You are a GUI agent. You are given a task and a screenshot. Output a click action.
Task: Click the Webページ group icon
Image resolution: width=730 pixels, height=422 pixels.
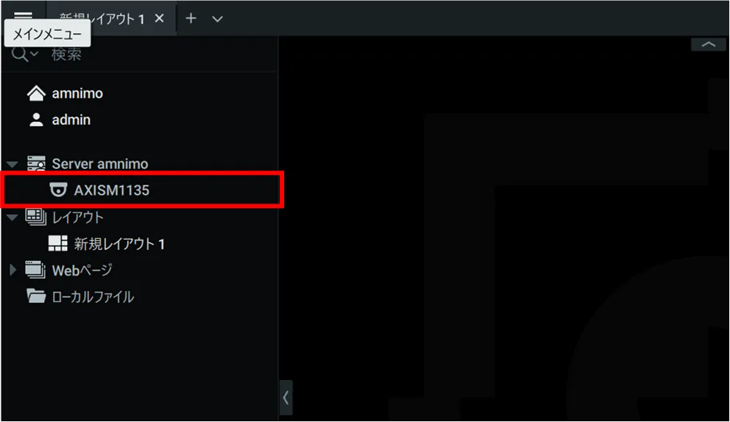36,270
